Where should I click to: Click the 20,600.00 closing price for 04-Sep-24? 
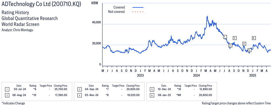click(x=133, y=89)
